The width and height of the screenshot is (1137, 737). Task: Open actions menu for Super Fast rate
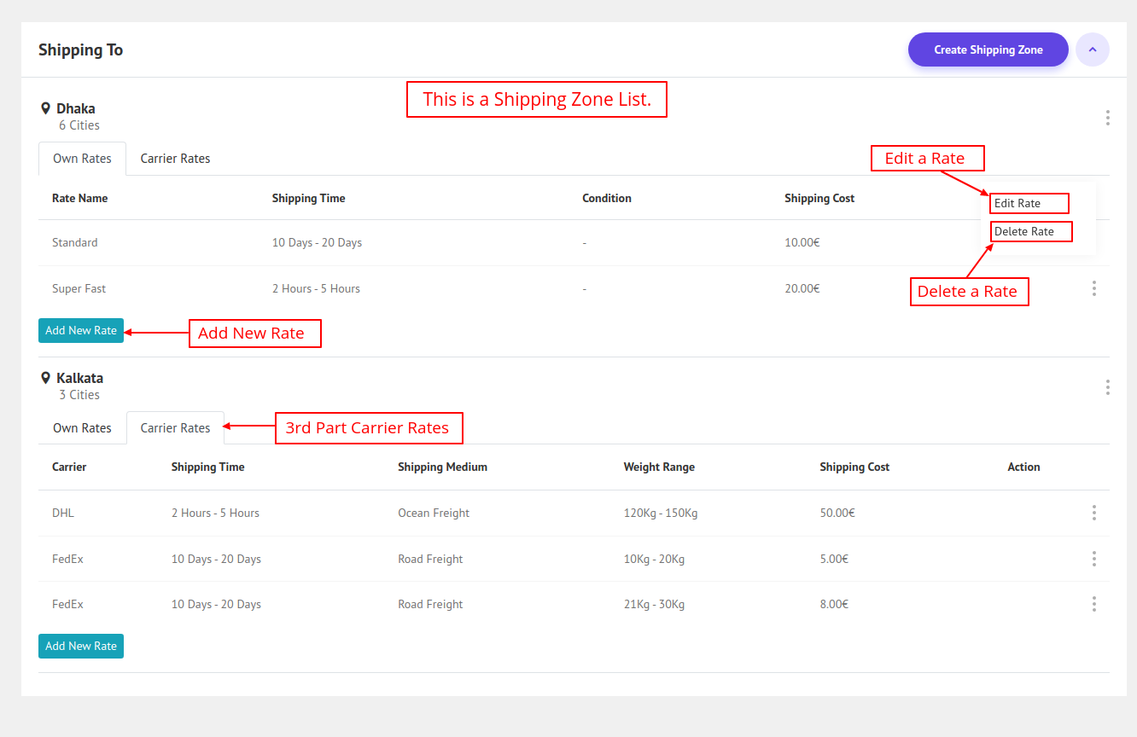(1093, 288)
